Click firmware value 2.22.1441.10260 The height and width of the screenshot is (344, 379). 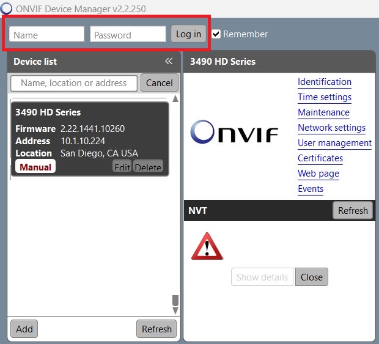pyautogui.click(x=92, y=129)
